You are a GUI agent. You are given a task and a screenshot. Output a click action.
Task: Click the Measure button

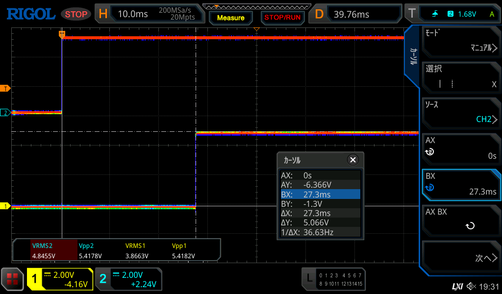230,18
